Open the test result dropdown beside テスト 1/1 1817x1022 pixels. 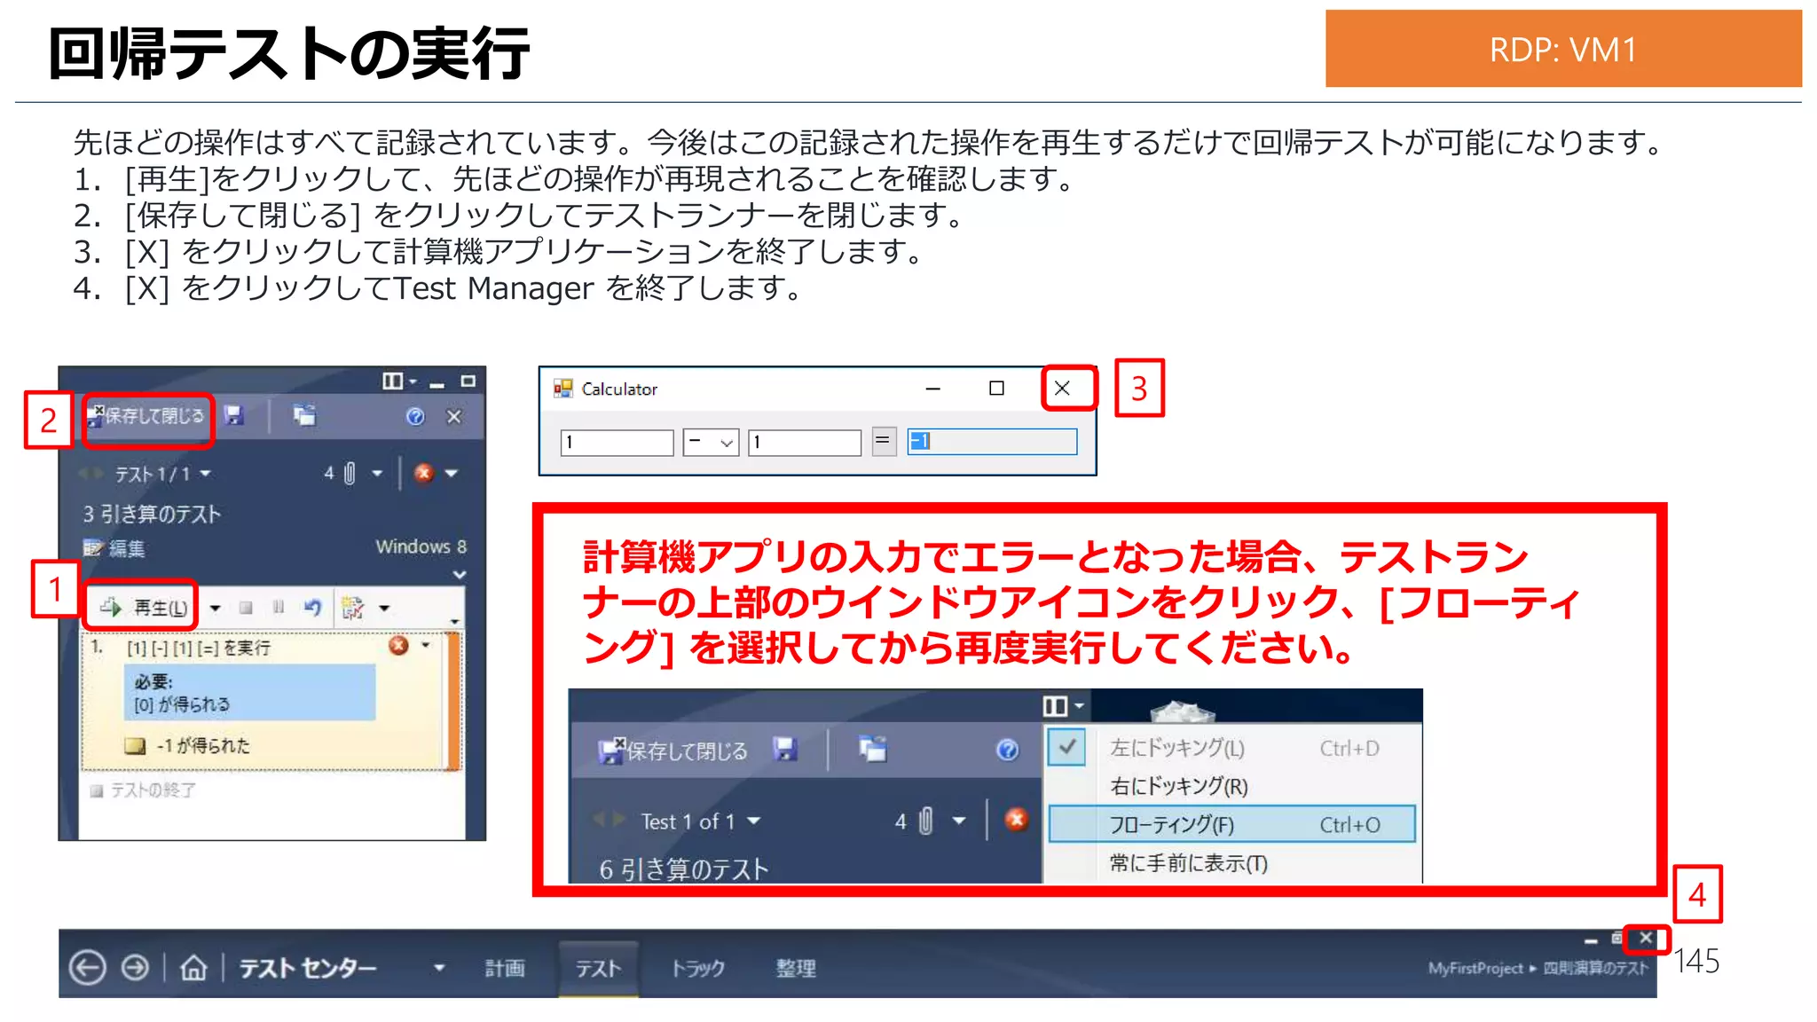pos(452,474)
